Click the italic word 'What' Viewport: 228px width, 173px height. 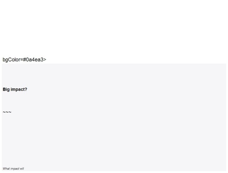tap(6, 169)
